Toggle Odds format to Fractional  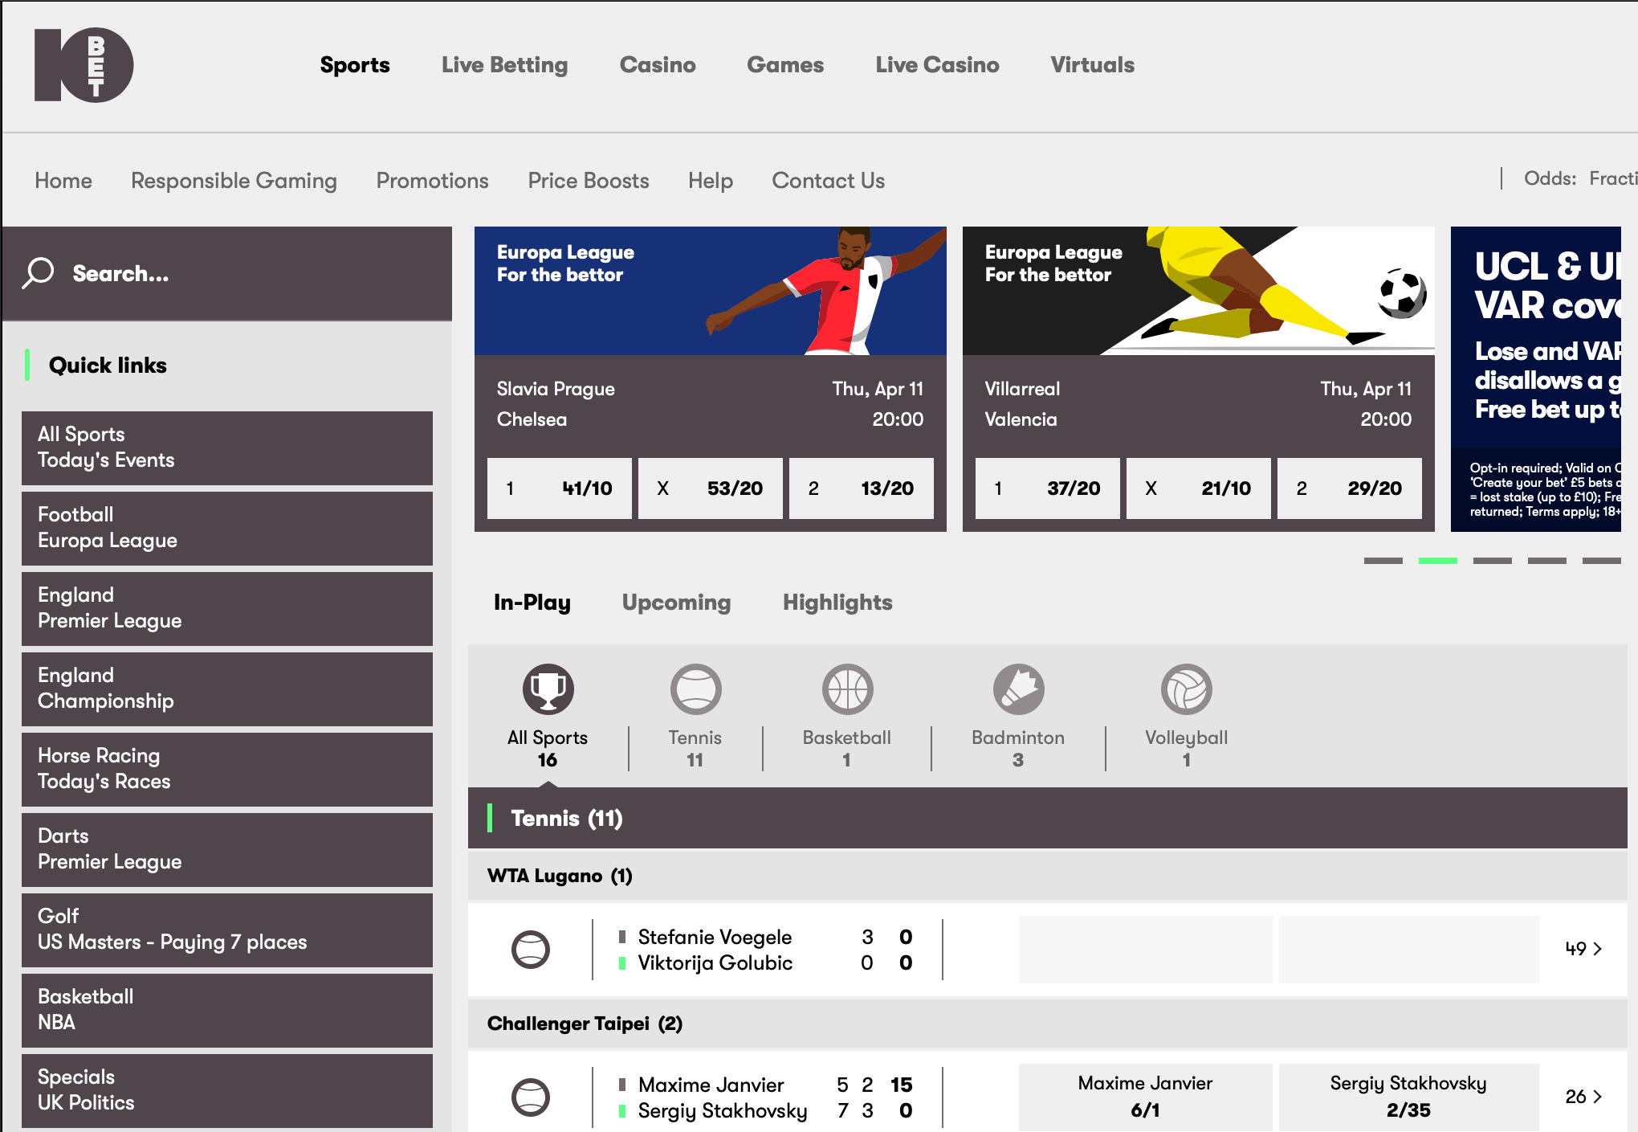pos(1613,181)
